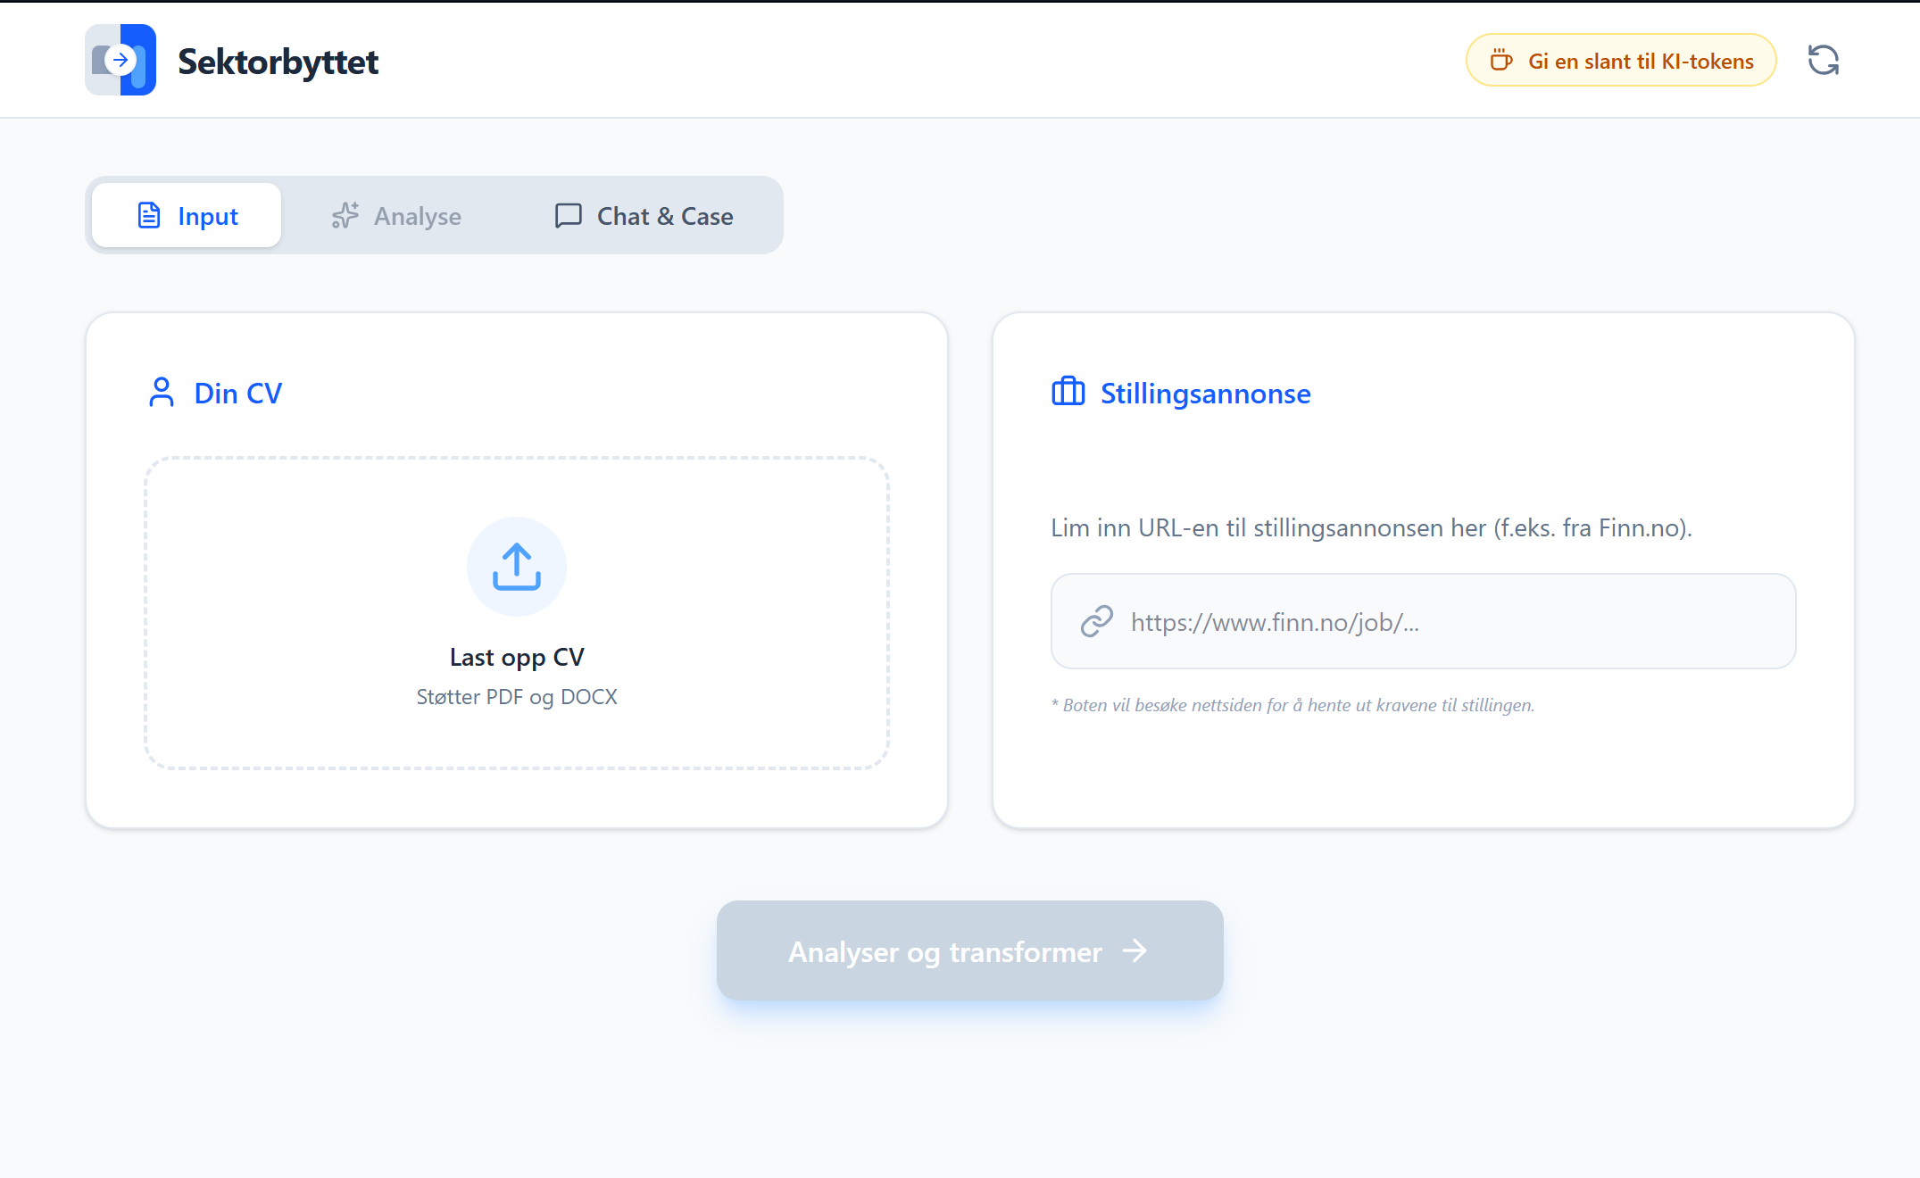
Task: Open the Chat & Case tab
Action: coord(644,216)
